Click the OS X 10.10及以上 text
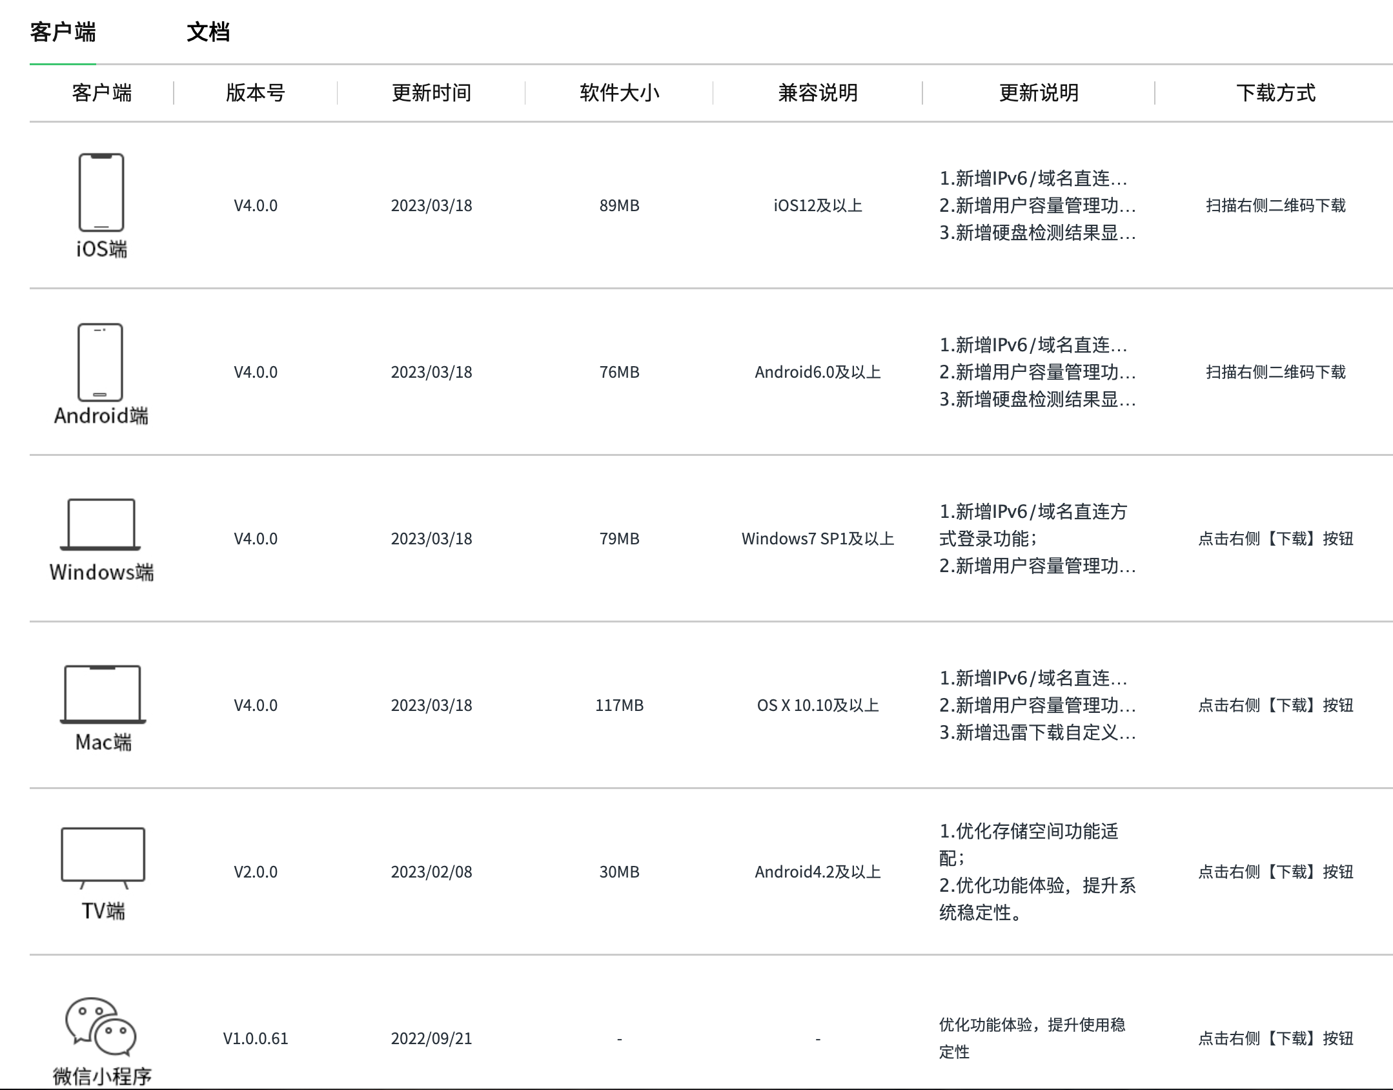 818,706
